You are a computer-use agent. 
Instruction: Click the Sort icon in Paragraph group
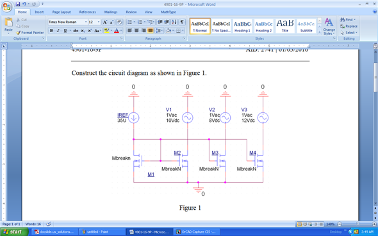click(x=174, y=22)
